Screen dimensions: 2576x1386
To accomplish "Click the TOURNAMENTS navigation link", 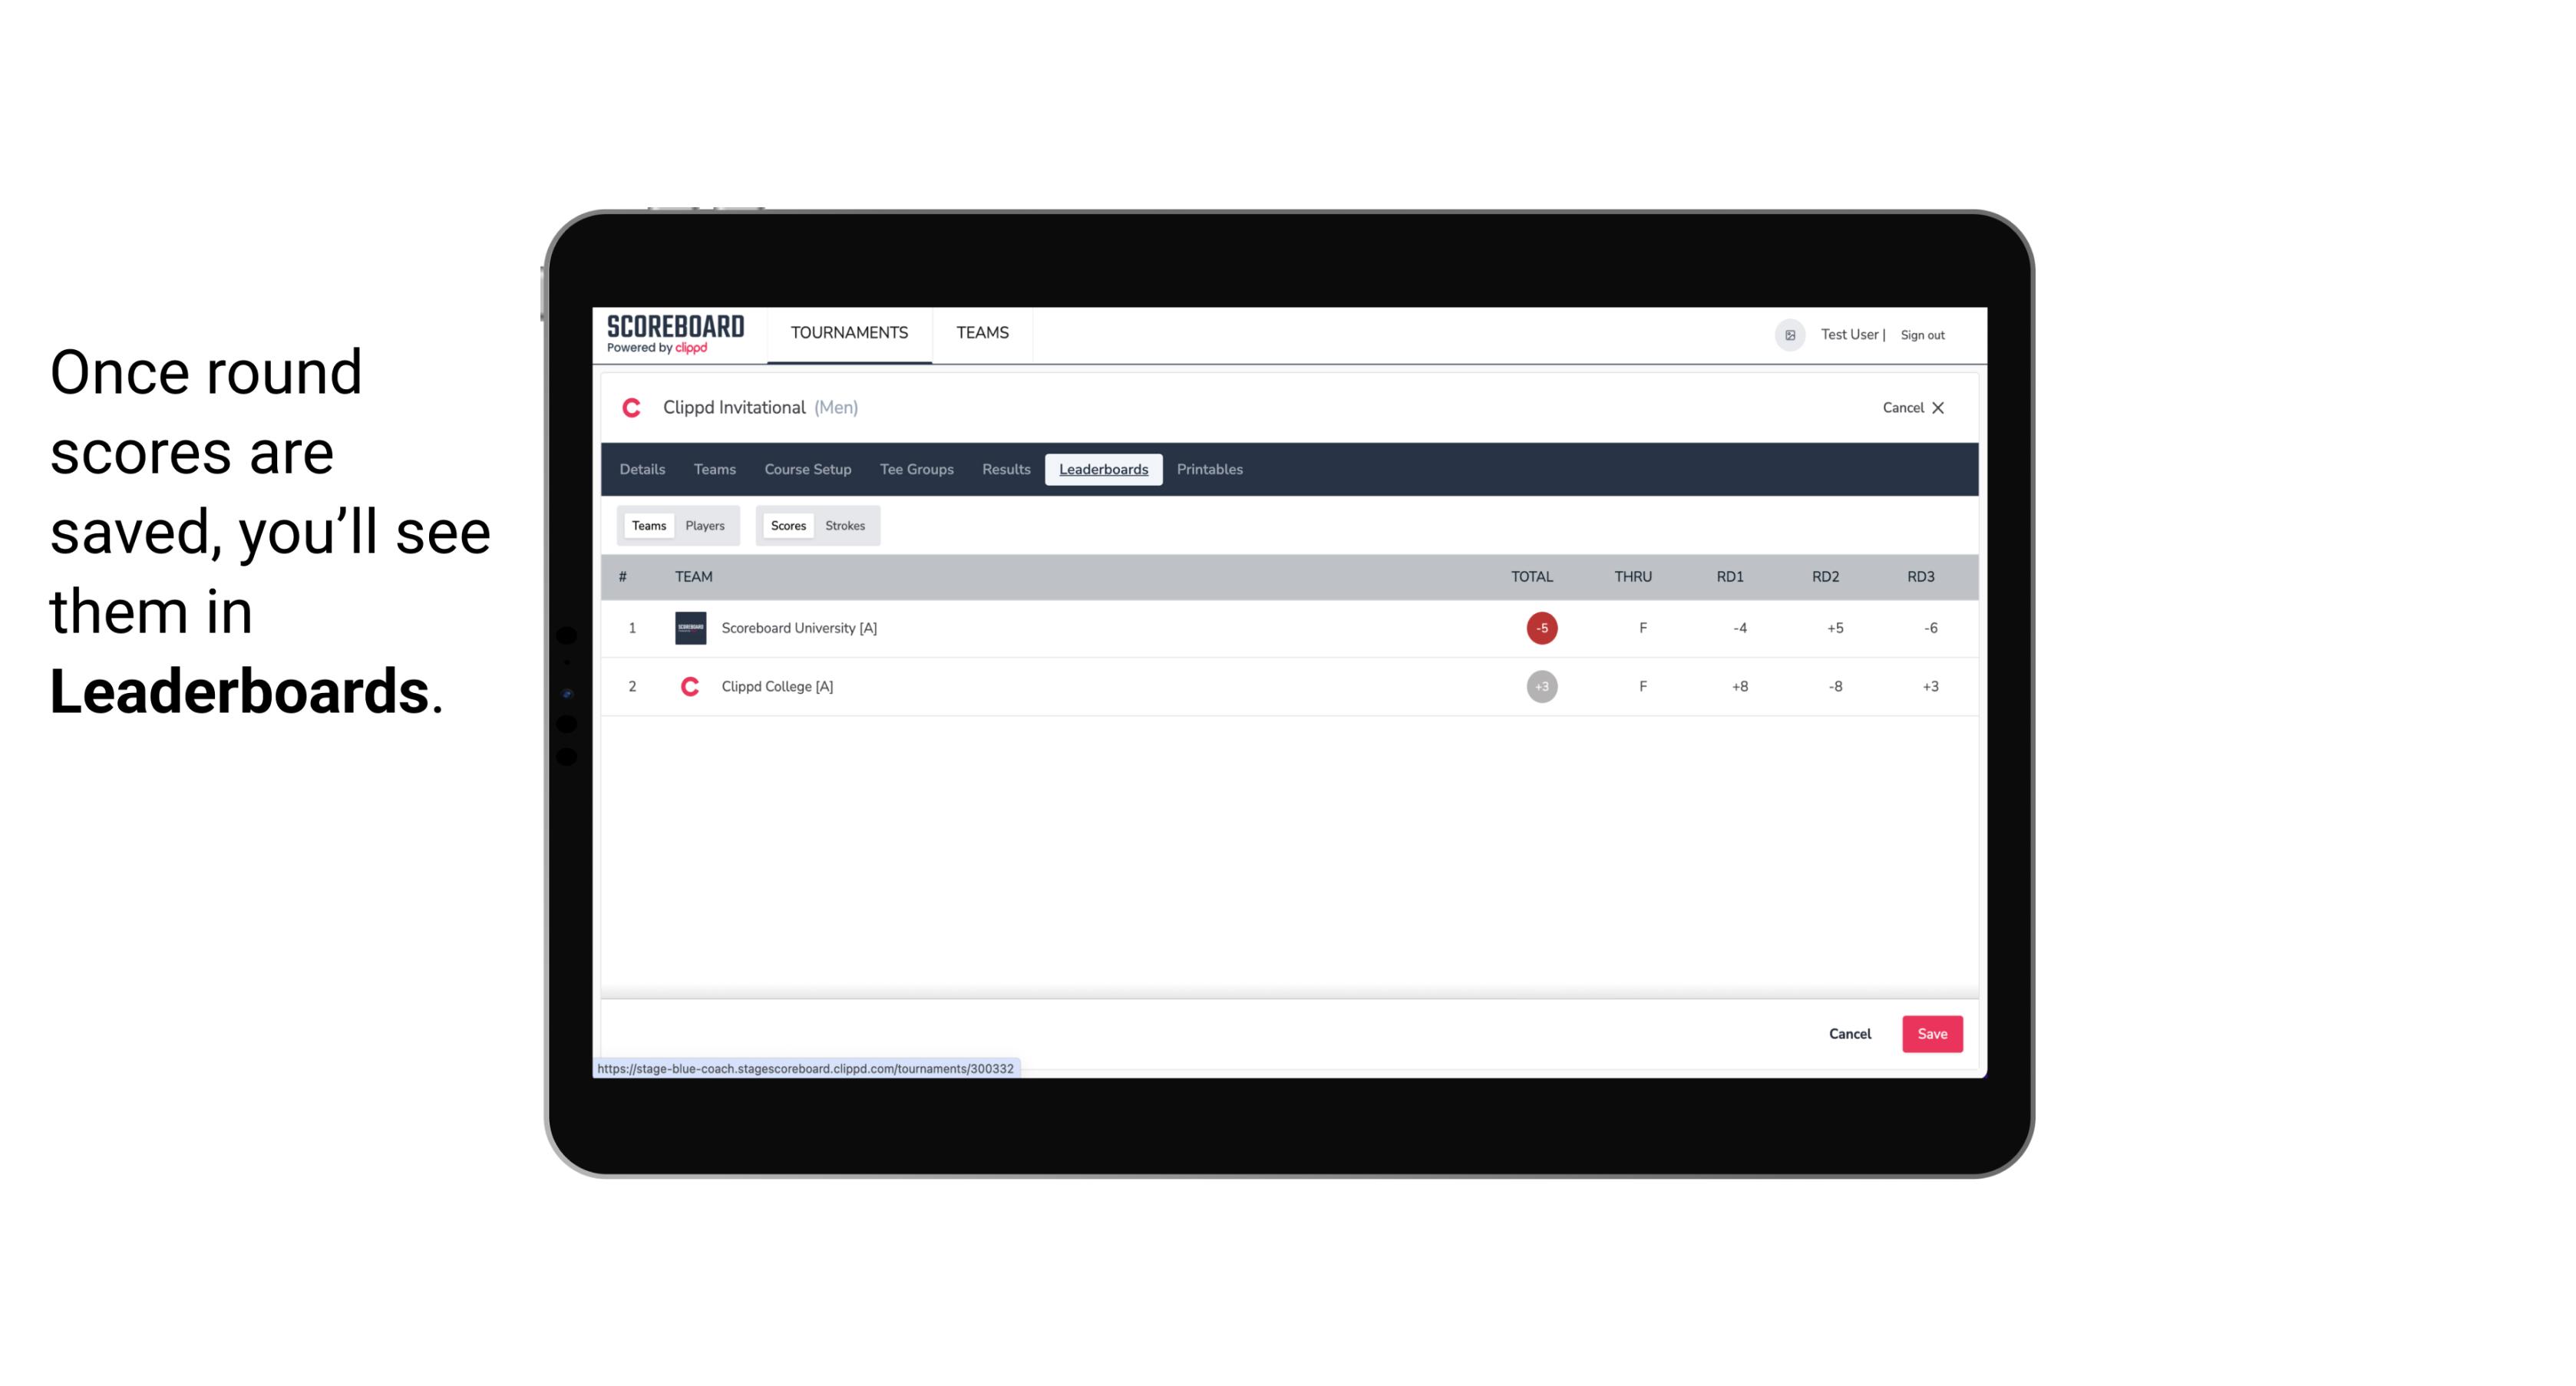I will click(850, 333).
